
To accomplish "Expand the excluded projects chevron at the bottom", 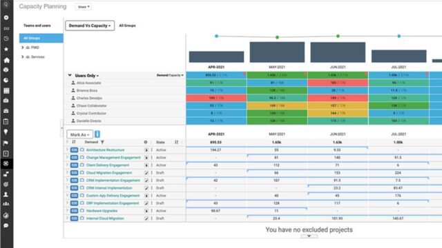I will click(x=309, y=236).
